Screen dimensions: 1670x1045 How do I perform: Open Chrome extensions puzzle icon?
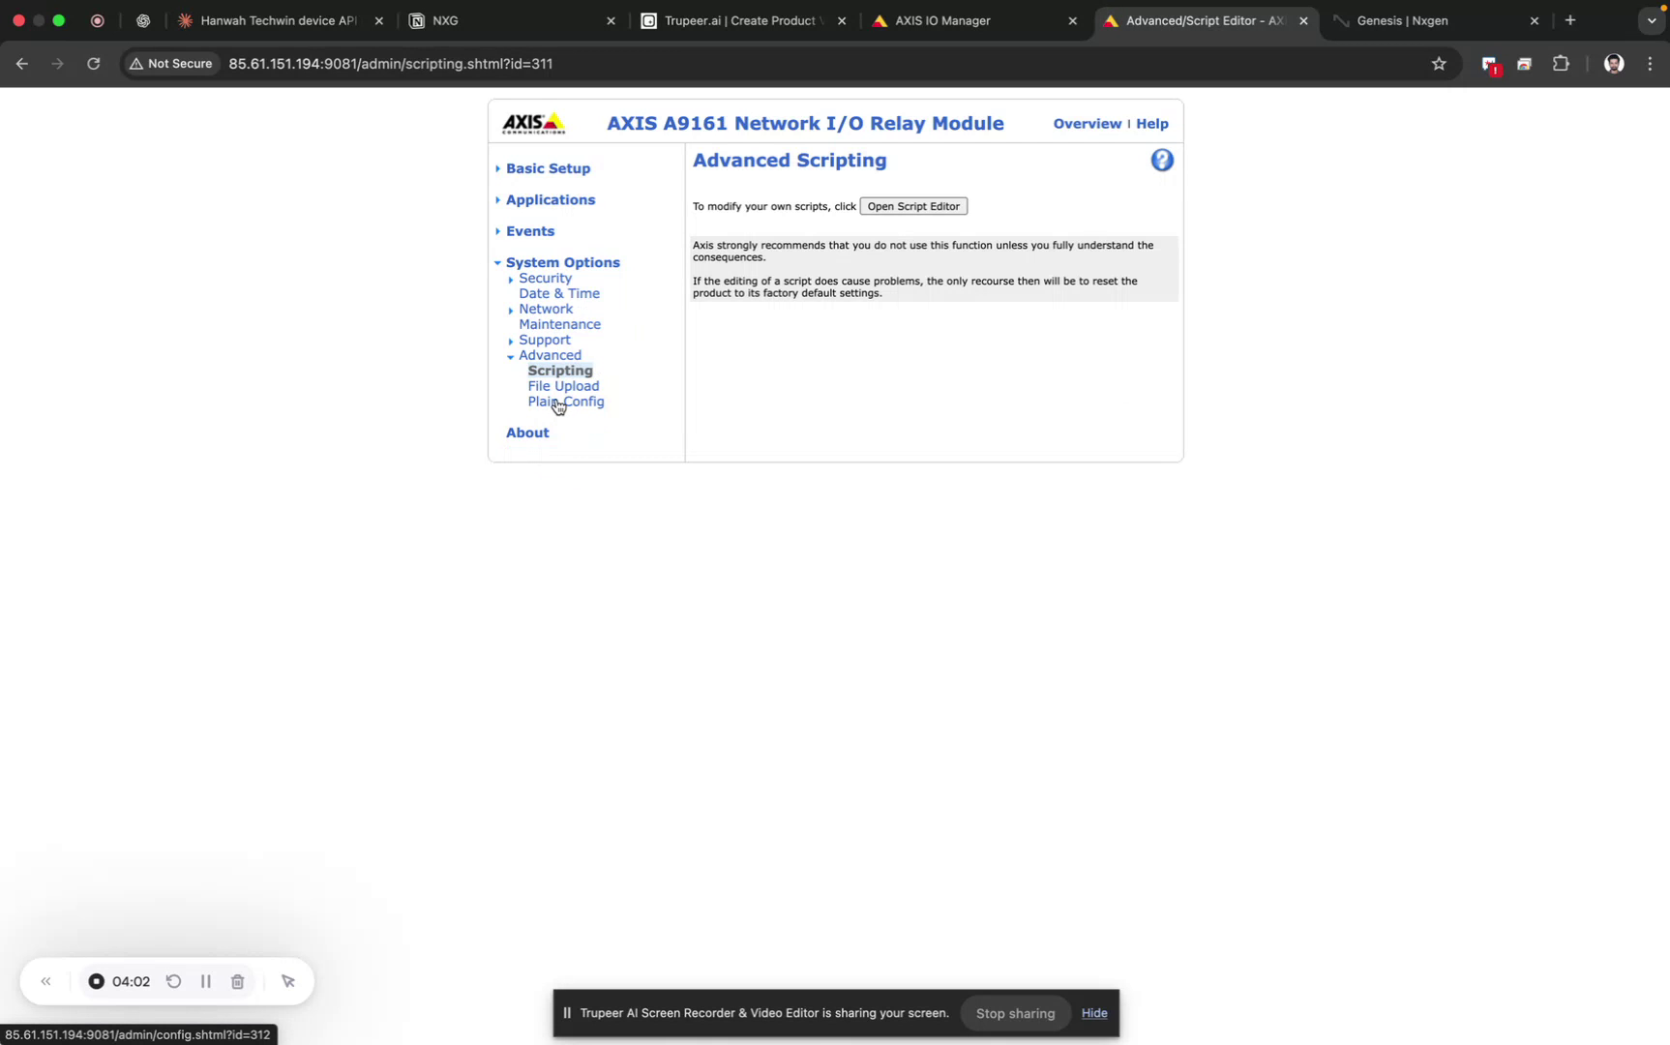1561,64
